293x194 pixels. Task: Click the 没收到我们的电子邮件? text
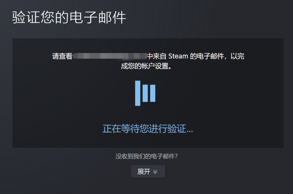pos(146,156)
